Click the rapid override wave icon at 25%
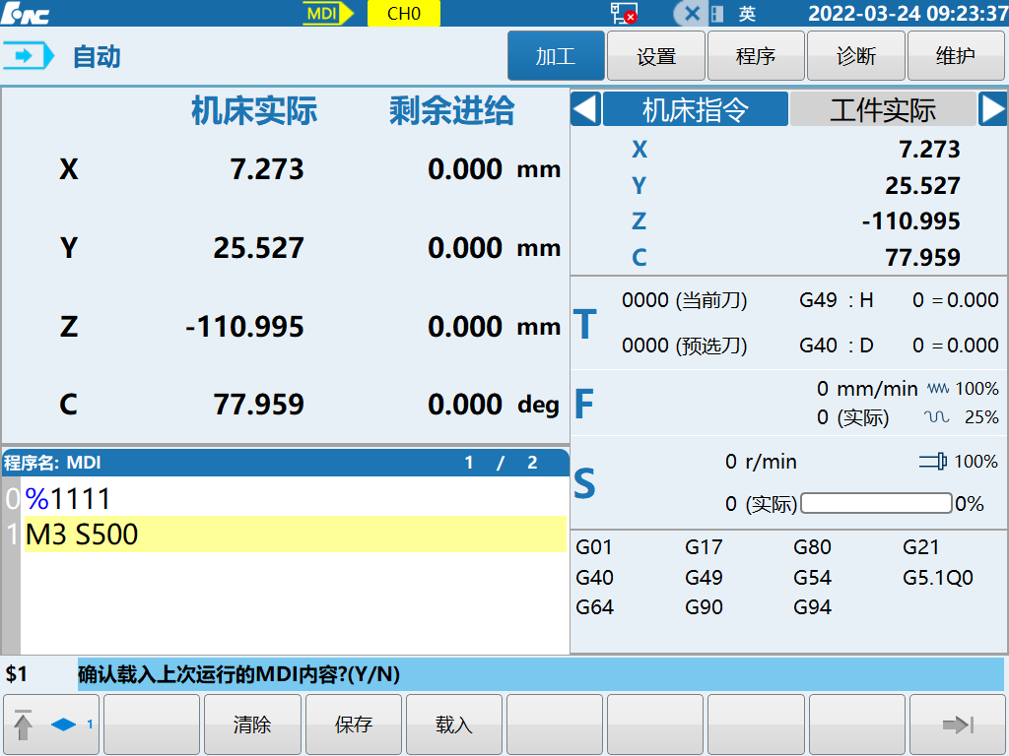 click(x=937, y=417)
